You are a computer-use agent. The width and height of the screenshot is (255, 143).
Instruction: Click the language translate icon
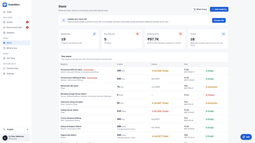pos(4,129)
